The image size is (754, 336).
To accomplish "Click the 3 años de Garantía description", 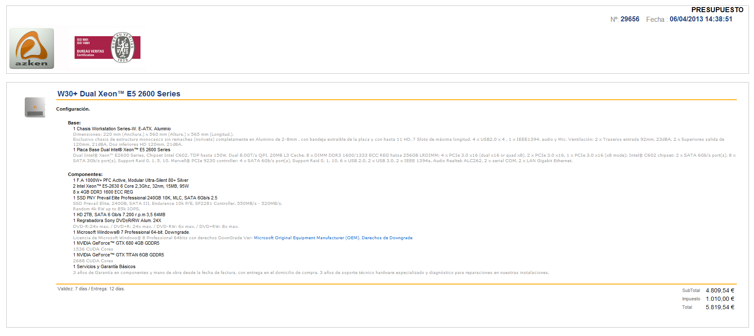I will pos(311,273).
